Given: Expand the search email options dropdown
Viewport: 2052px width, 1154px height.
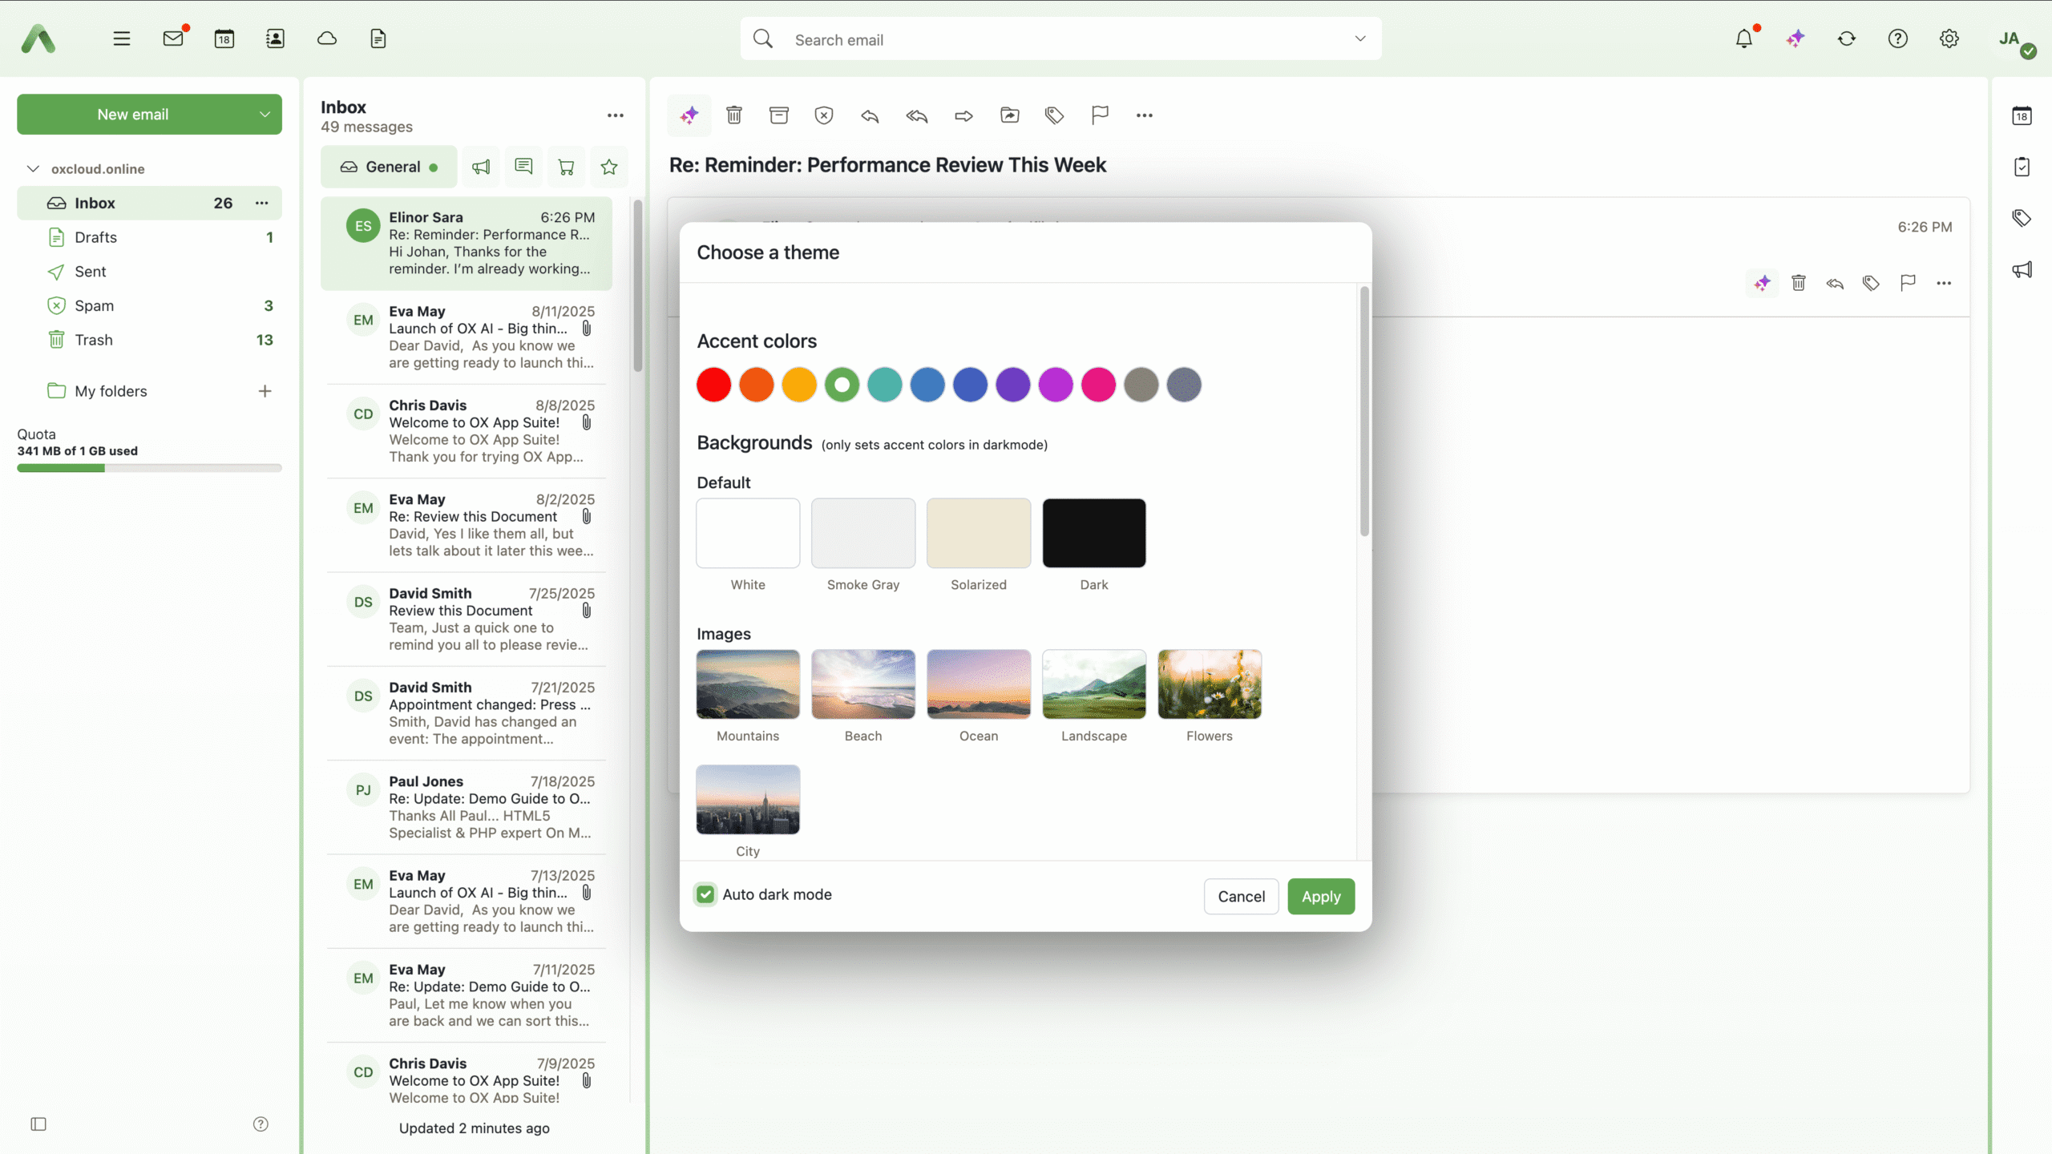Looking at the screenshot, I should [x=1360, y=38].
